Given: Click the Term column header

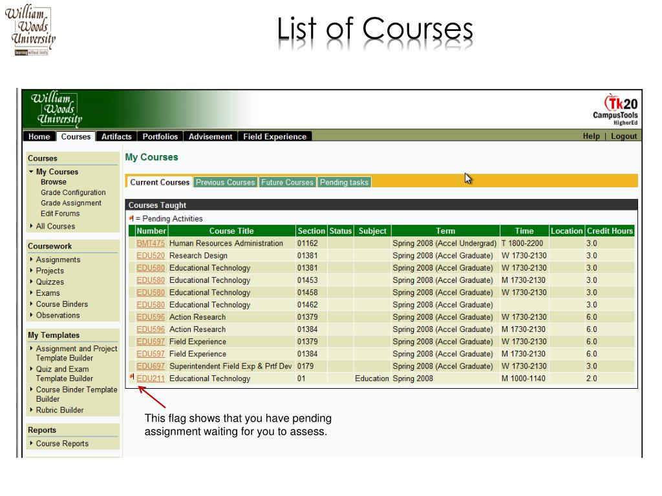Looking at the screenshot, I should (x=445, y=231).
